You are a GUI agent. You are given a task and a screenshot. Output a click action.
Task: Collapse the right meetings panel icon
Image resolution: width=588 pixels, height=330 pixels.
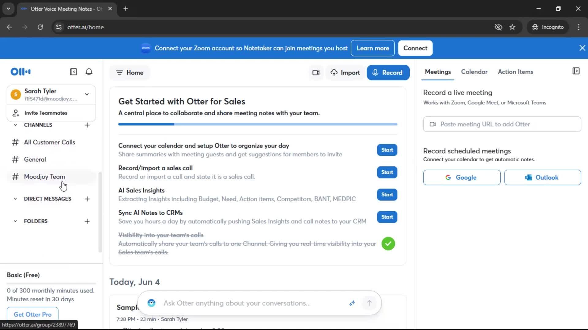[x=576, y=71]
